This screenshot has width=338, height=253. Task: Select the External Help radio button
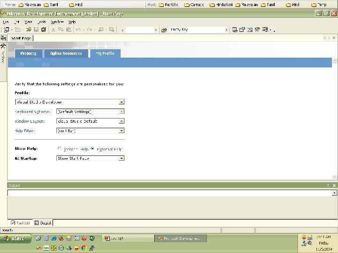point(92,149)
